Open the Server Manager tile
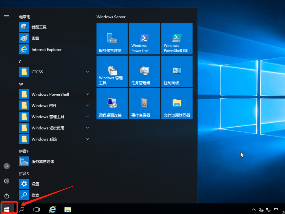 pos(112,39)
